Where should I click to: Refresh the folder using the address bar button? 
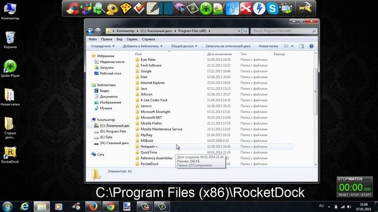[245, 31]
